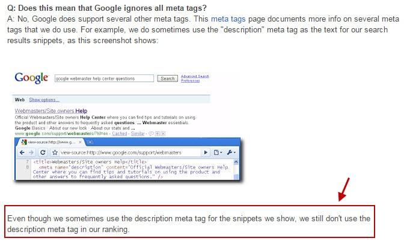404x241 pixels.
Task: Click the Search button
Action: (168, 79)
